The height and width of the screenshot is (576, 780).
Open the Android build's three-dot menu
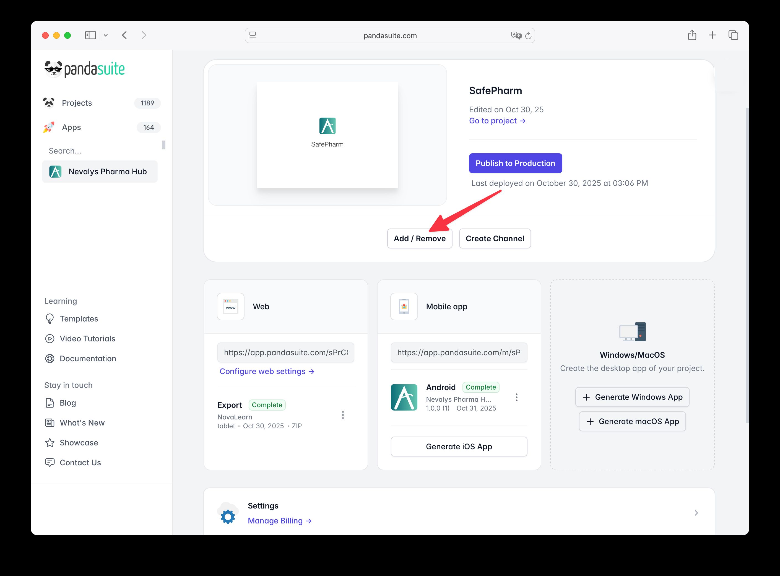coord(517,397)
